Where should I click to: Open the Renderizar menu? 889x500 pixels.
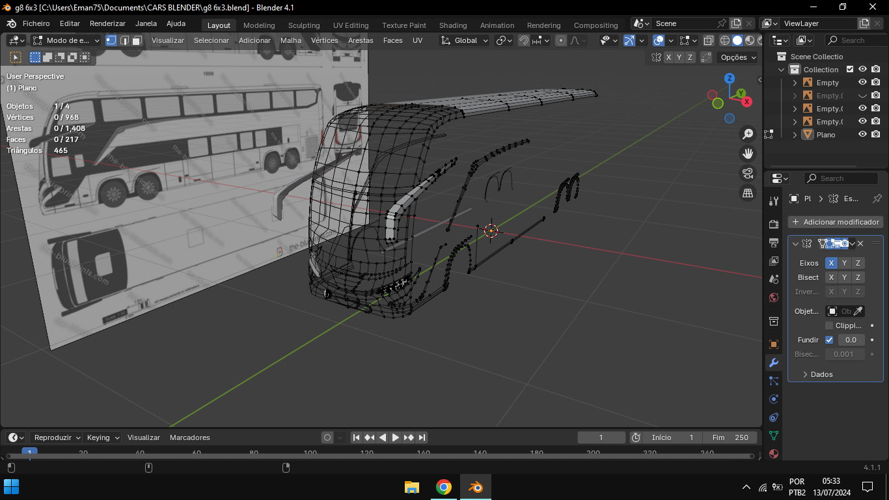click(107, 23)
